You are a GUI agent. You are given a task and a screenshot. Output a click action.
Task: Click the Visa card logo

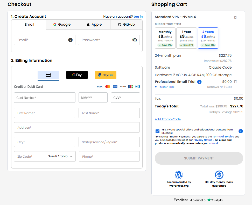coord(100,87)
